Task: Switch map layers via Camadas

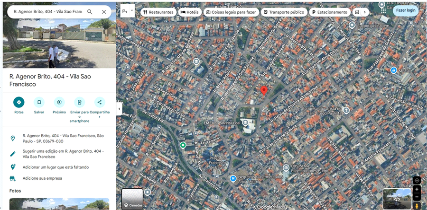Action: [133, 199]
